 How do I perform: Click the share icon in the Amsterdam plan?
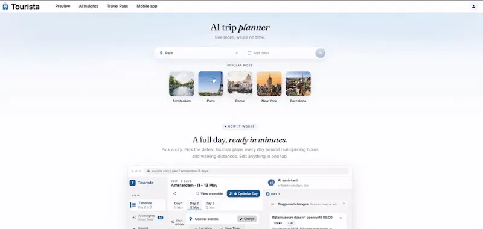coord(174,193)
